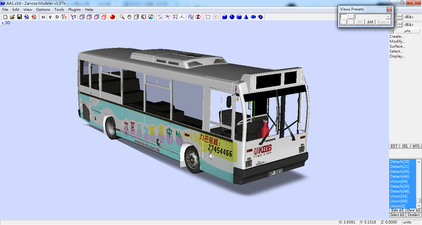Screen dimensions: 422x225
Task: Click the blue X-shaped axes icon
Action: click(x=161, y=17)
